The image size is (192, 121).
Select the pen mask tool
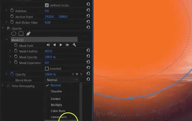(28, 34)
